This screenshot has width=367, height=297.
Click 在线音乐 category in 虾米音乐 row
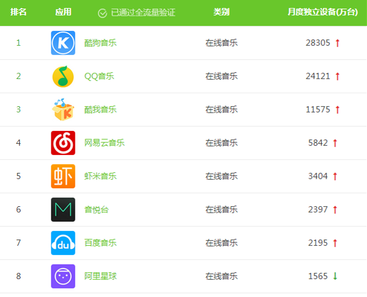[x=221, y=176]
